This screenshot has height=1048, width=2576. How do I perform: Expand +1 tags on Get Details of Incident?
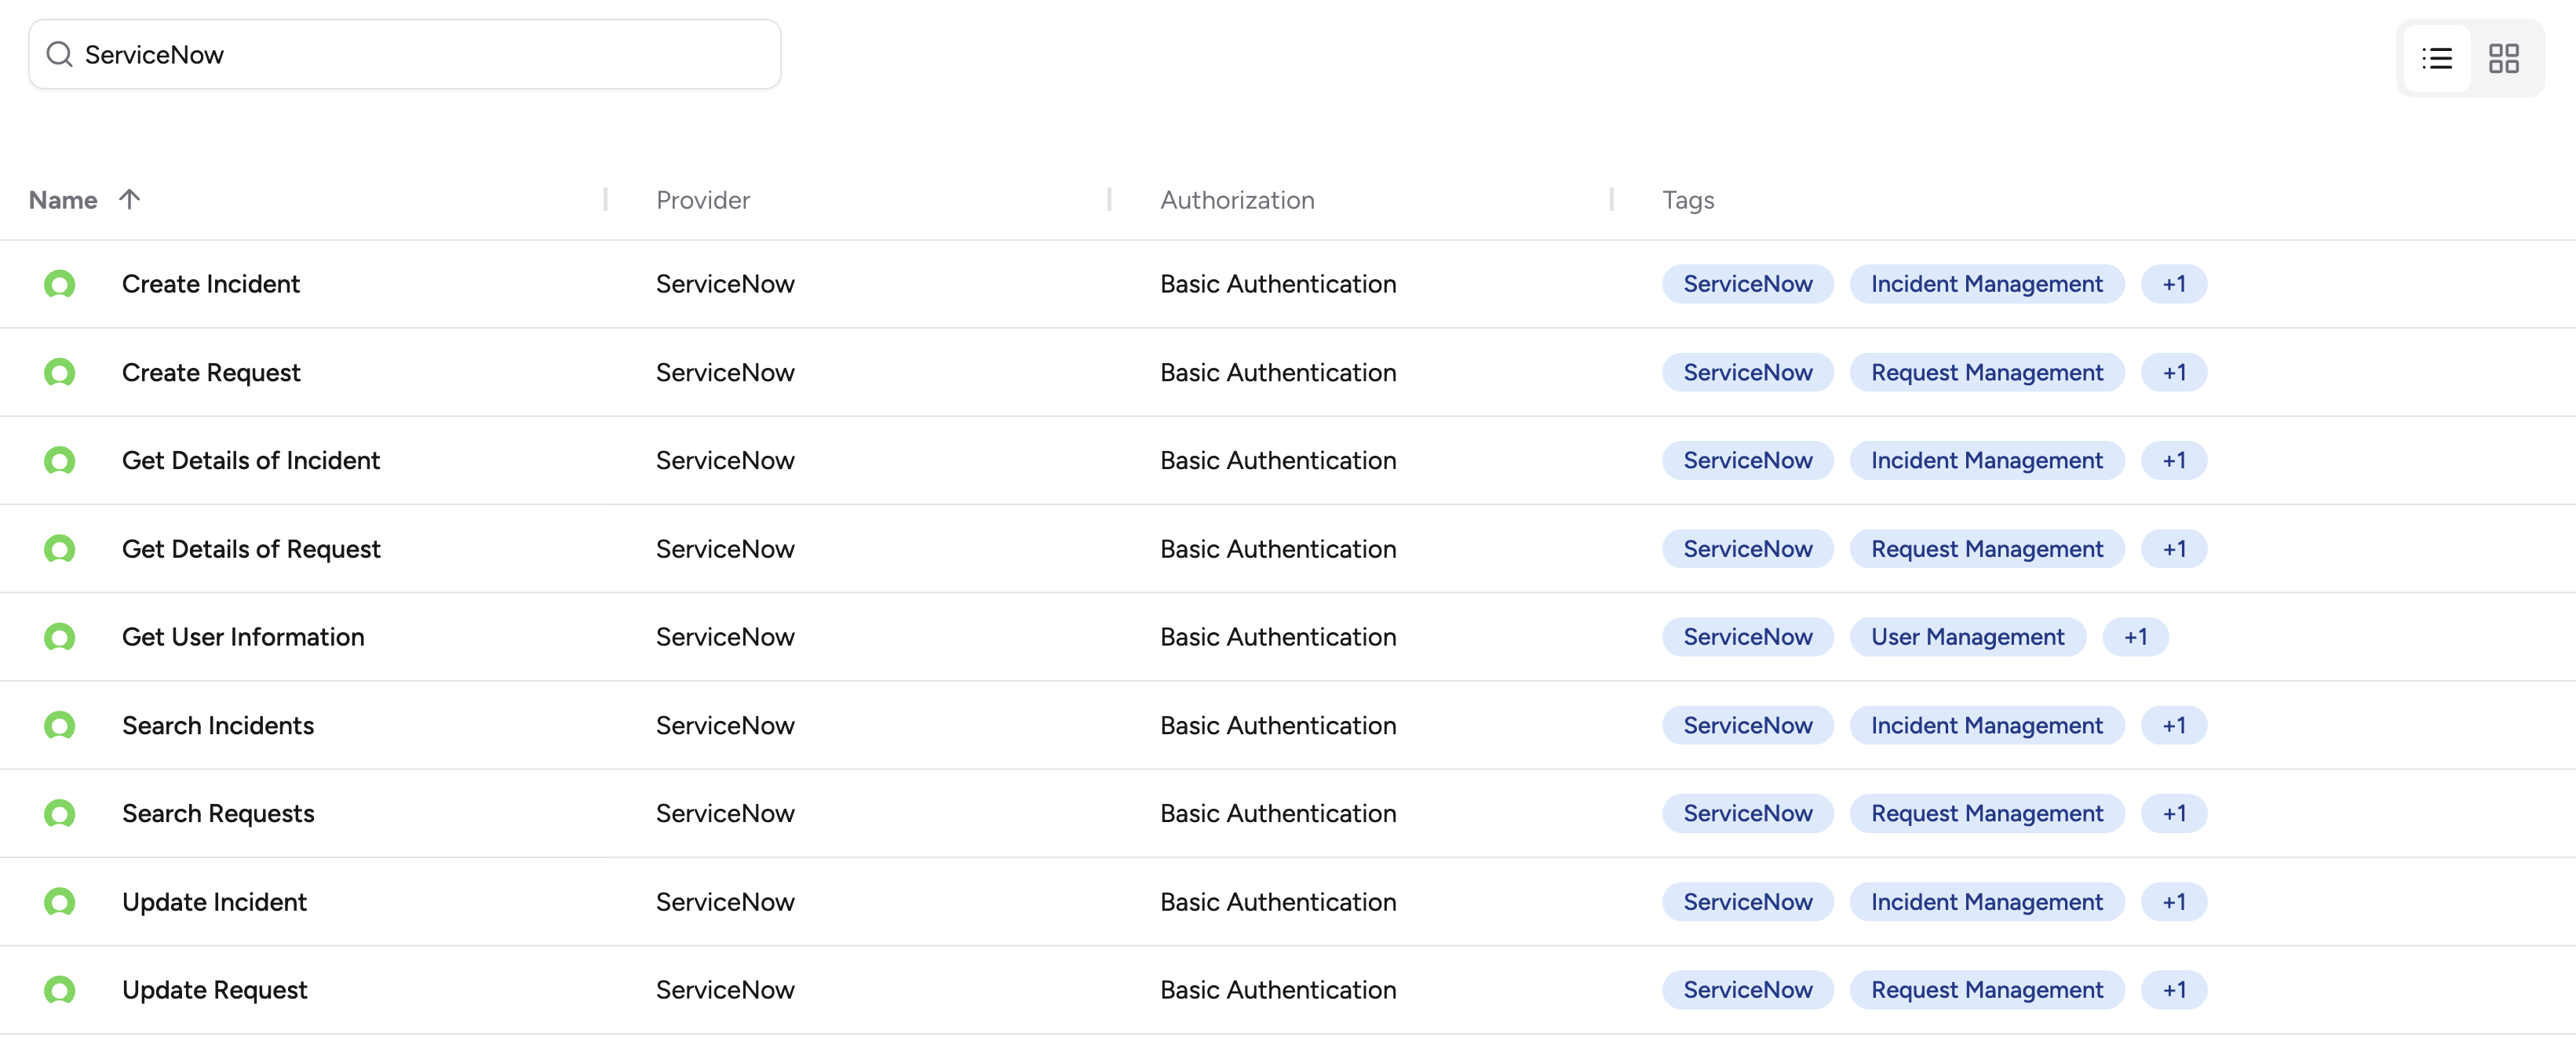tap(2174, 460)
